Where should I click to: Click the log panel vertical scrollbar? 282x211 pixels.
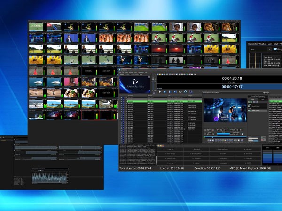pos(156,159)
